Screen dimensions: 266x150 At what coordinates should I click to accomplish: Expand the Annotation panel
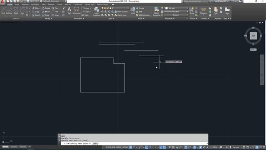[79, 18]
